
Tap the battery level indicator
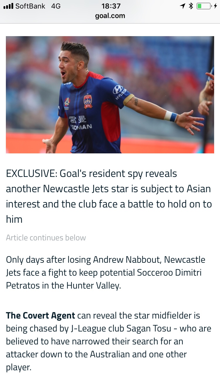click(x=204, y=6)
